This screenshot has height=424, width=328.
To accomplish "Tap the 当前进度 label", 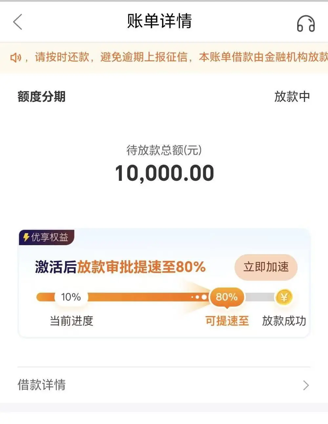I will point(72,321).
